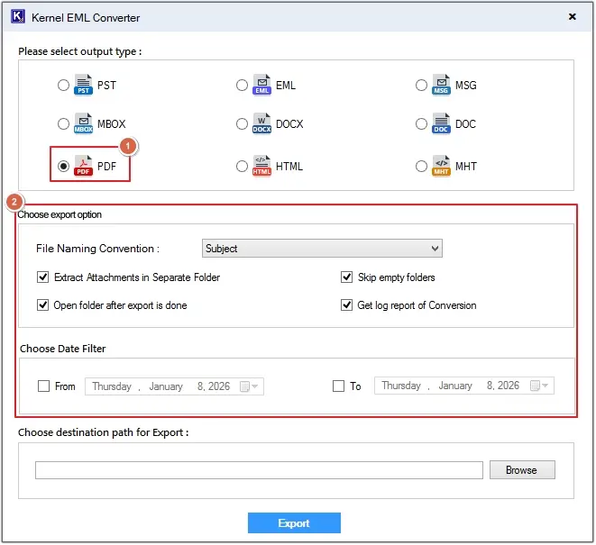Click the MHT format label text
The width and height of the screenshot is (596, 545).
click(x=466, y=167)
